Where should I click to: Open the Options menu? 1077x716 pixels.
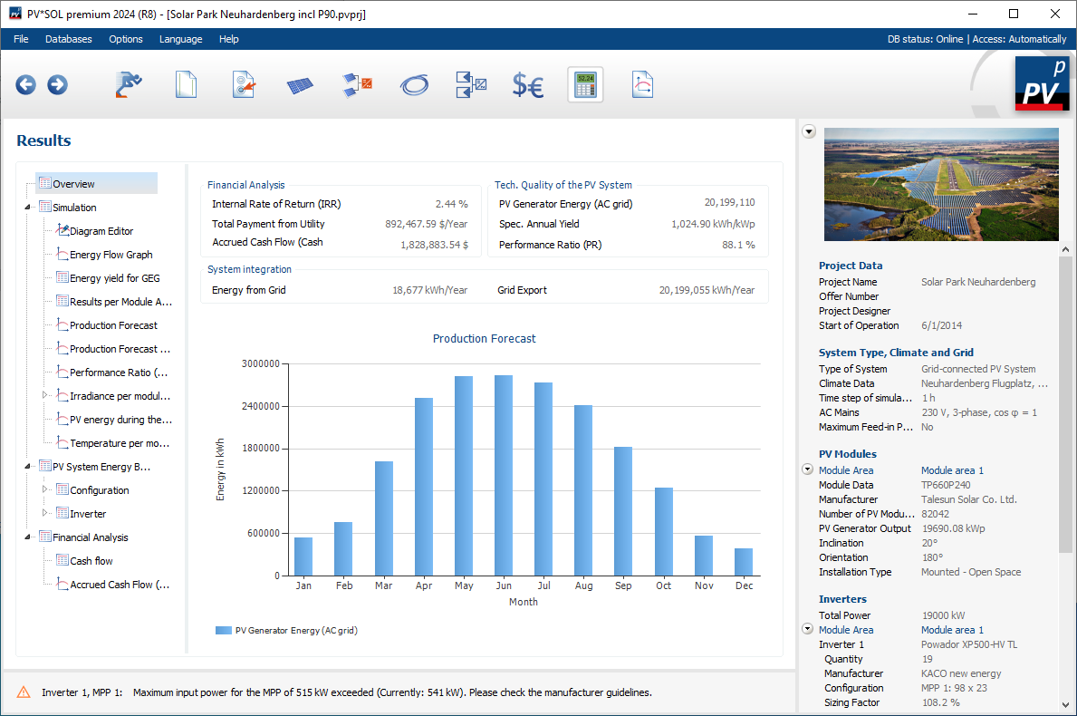[x=126, y=39]
